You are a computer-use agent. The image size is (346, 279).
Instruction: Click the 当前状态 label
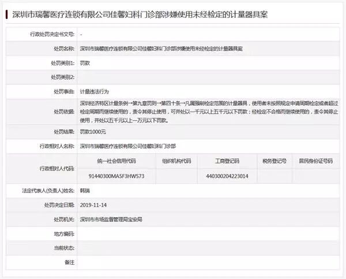coord(64,248)
